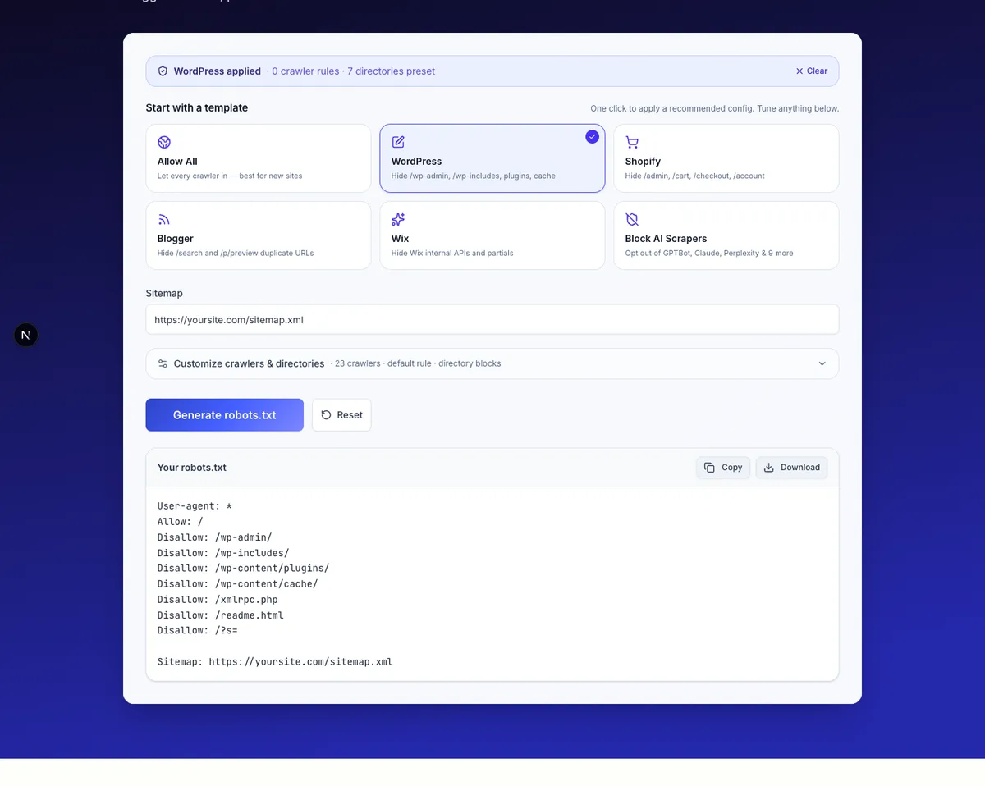Screen dimensions: 985x786
Task: Click 'Disallow: /wp-includes/' line
Action: point(223,553)
